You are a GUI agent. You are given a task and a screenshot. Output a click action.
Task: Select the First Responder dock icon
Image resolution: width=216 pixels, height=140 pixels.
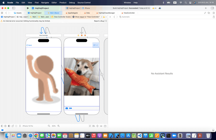(82, 35)
